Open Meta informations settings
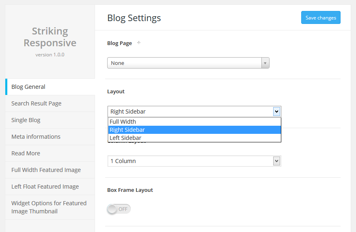 [36, 137]
